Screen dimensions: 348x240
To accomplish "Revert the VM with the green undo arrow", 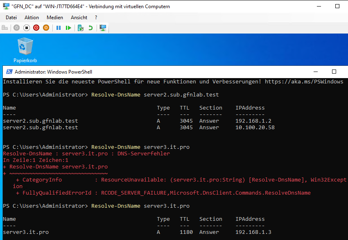I will (90, 28).
